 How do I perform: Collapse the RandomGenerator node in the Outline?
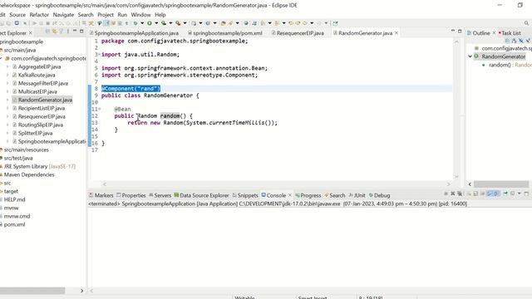[x=470, y=56]
